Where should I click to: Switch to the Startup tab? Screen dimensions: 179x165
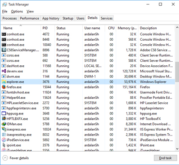pyautogui.click(x=68, y=18)
